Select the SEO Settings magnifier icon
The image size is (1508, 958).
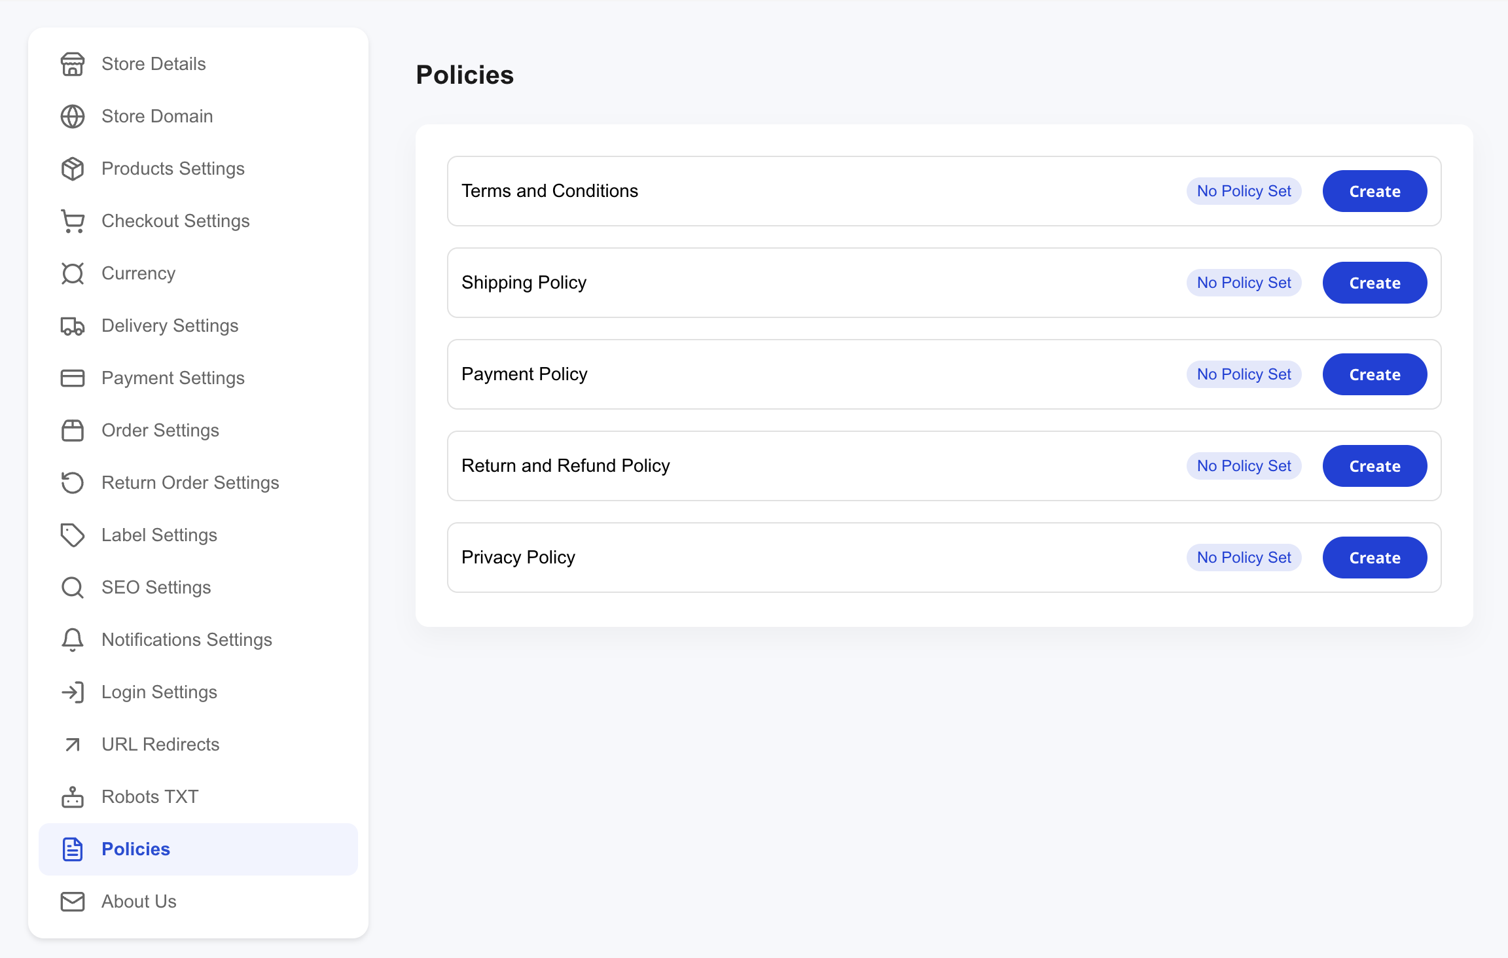coord(72,587)
